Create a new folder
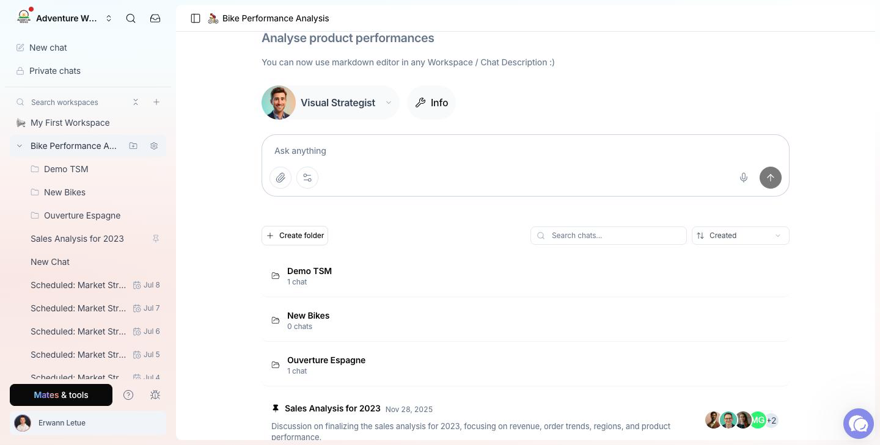This screenshot has width=880, height=445. pos(295,236)
